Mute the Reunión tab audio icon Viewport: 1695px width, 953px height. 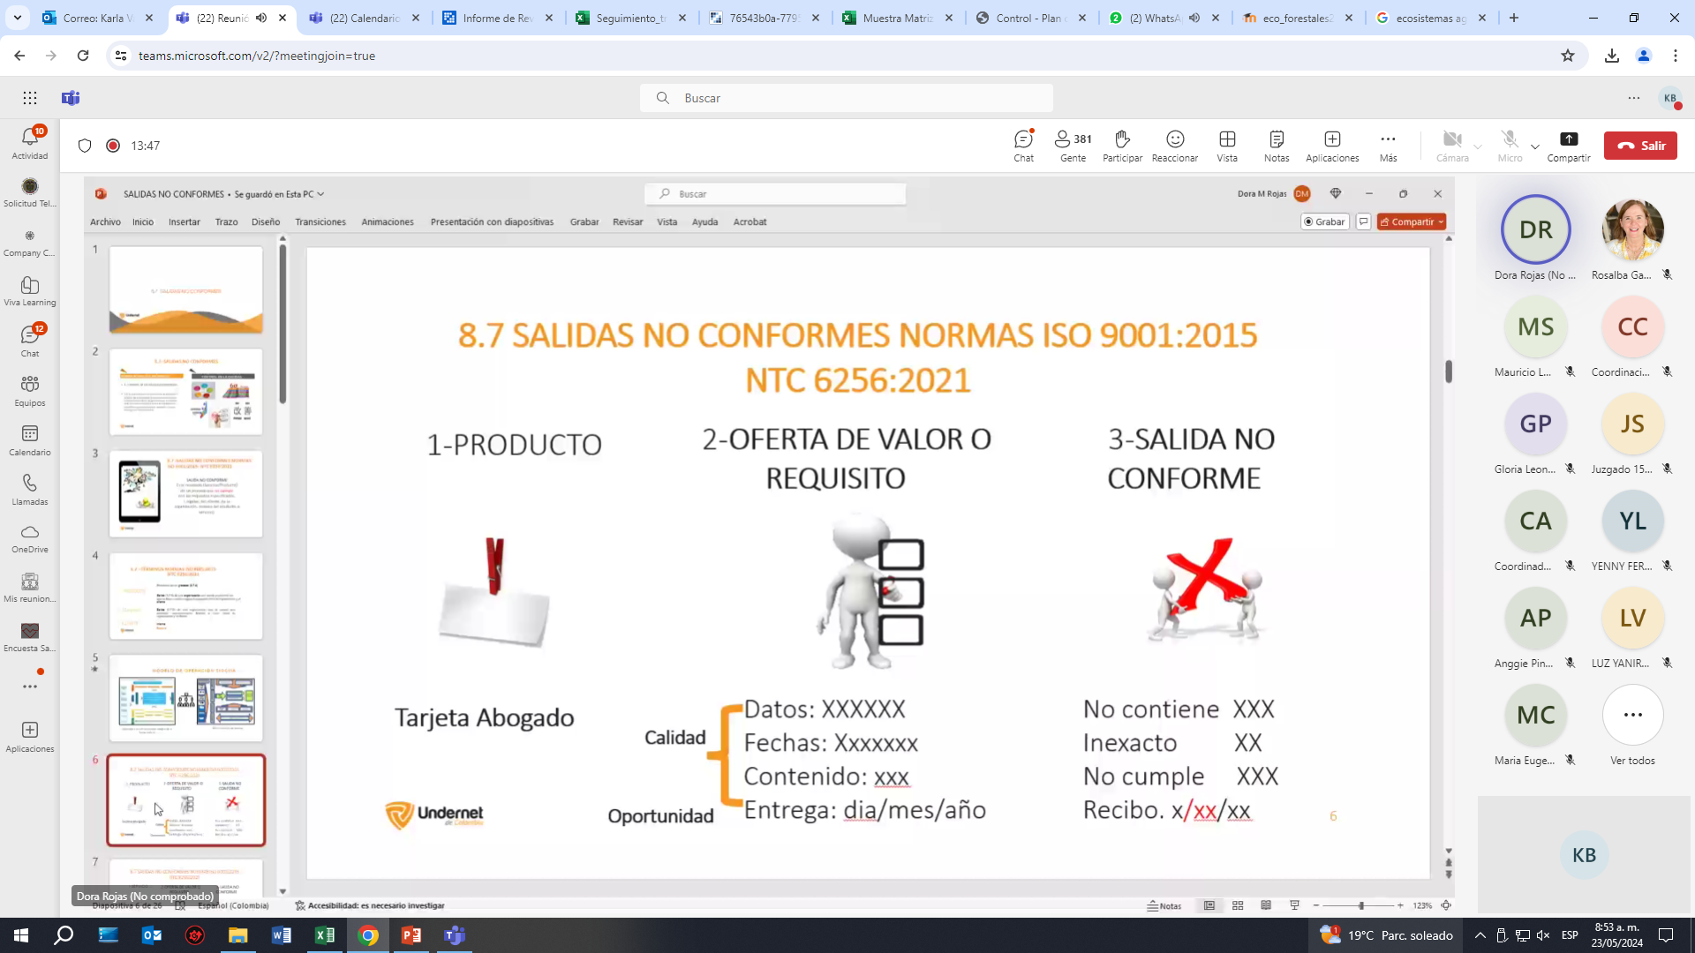261,18
